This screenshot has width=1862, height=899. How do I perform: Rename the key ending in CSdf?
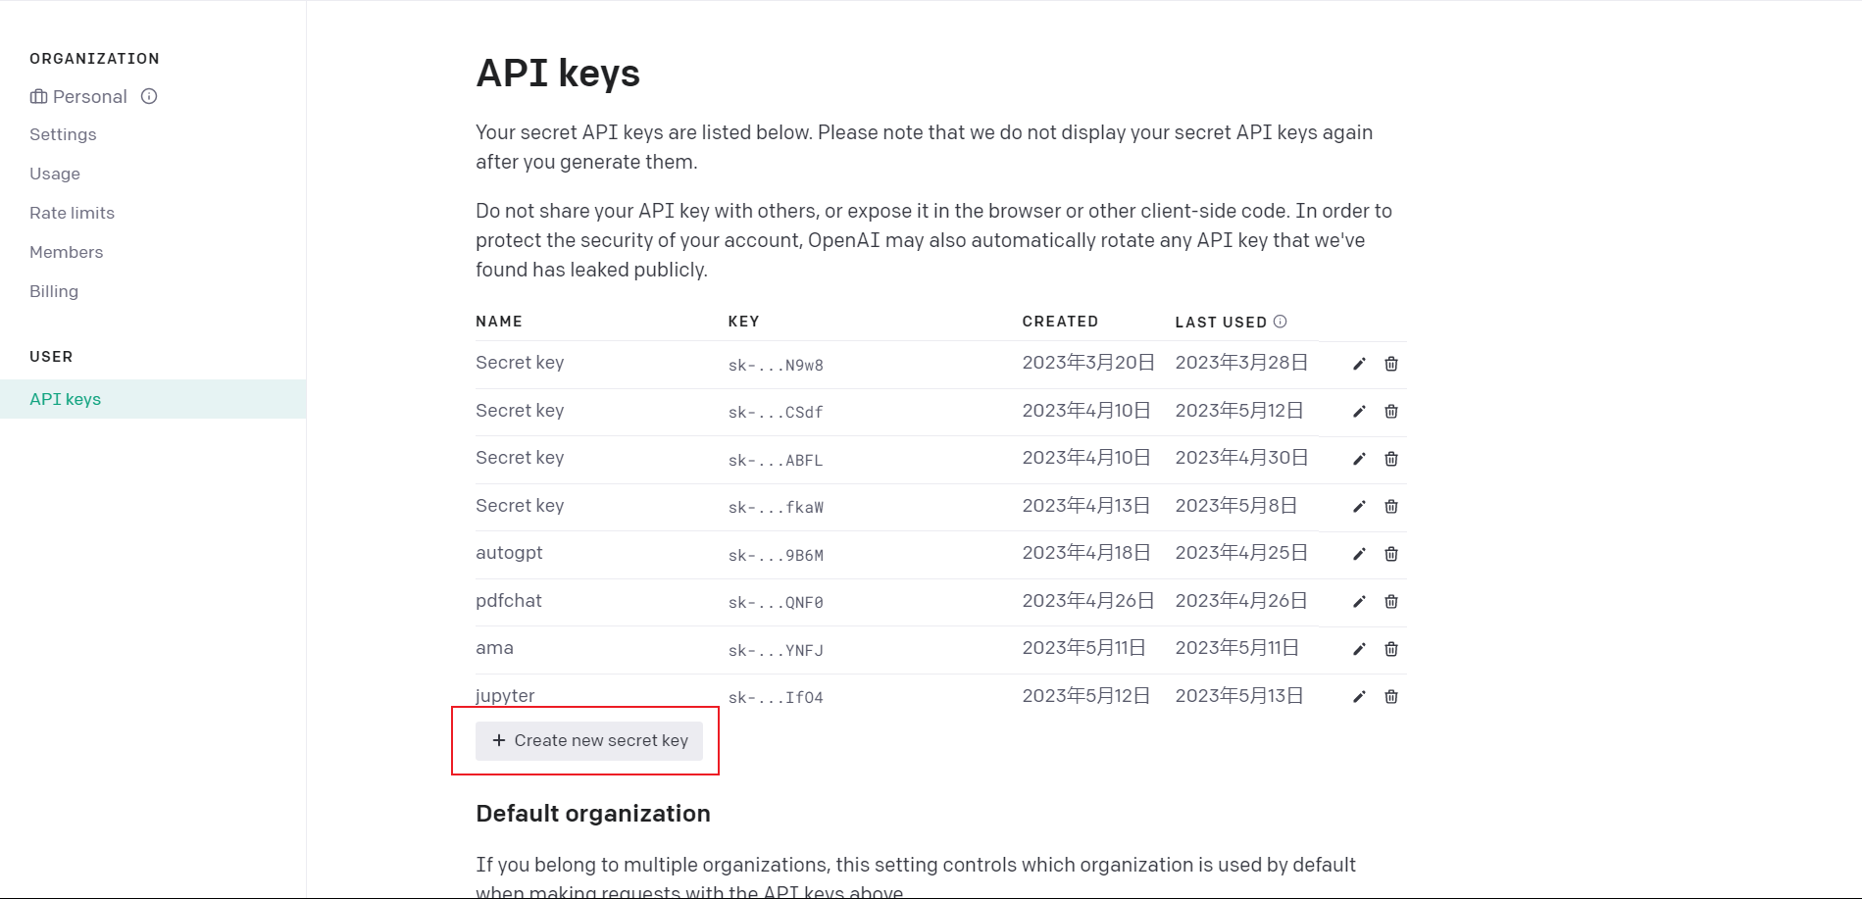(1359, 412)
